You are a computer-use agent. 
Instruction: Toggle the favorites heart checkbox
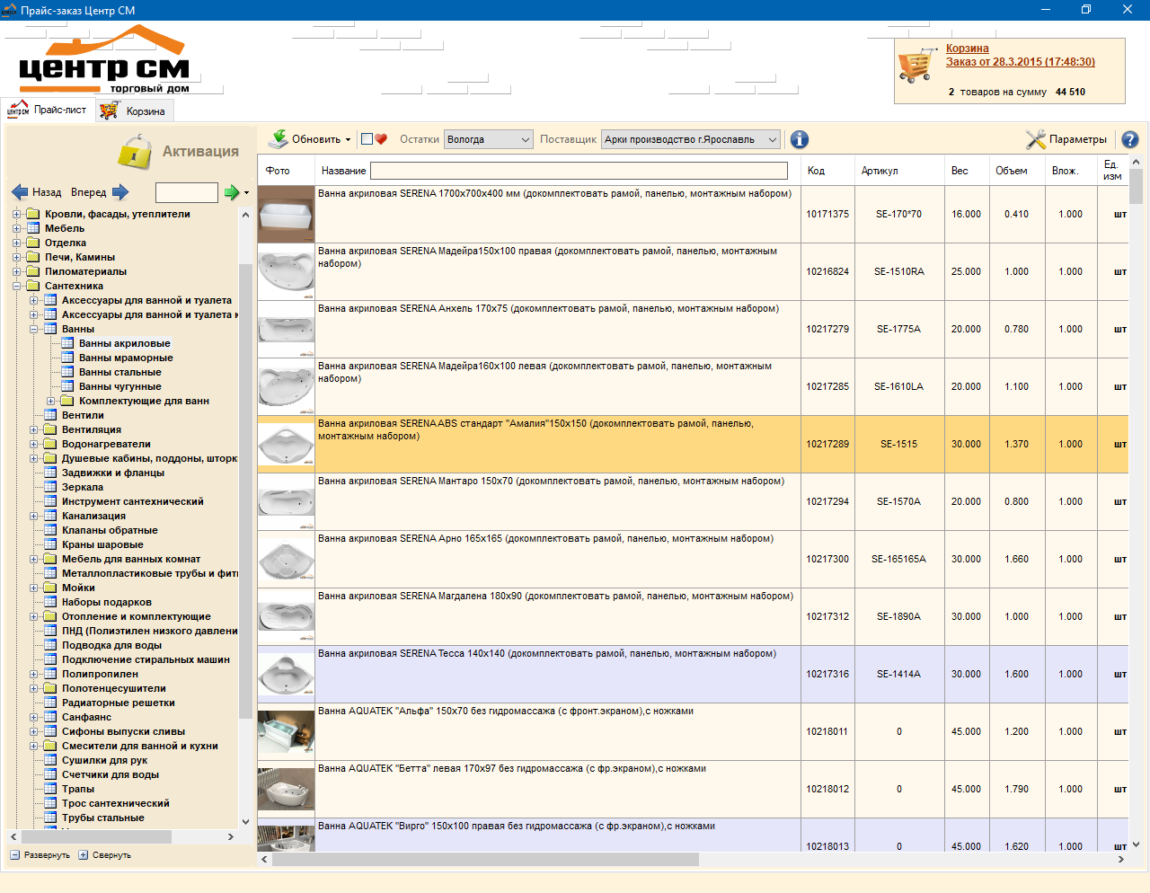click(367, 139)
